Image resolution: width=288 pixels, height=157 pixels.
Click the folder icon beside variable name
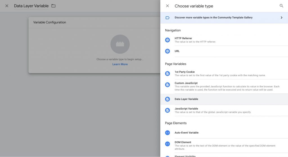point(53,6)
